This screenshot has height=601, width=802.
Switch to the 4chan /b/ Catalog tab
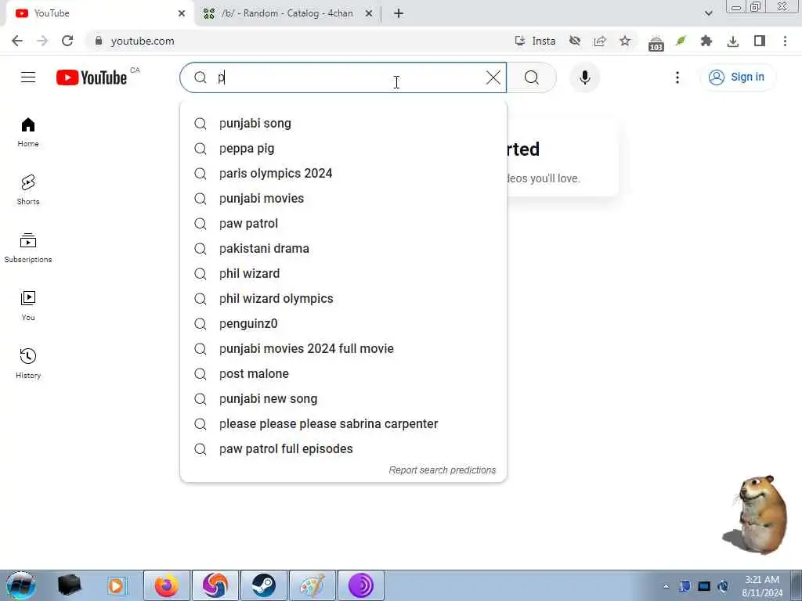tap(287, 13)
